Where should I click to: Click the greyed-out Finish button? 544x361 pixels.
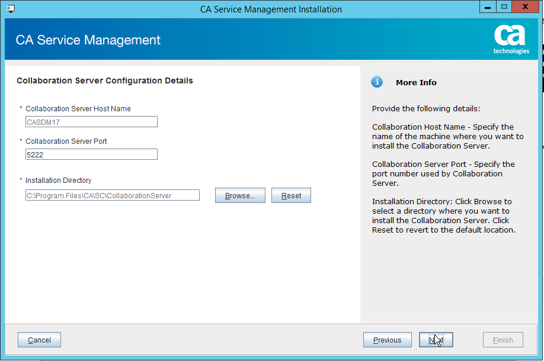coord(503,340)
